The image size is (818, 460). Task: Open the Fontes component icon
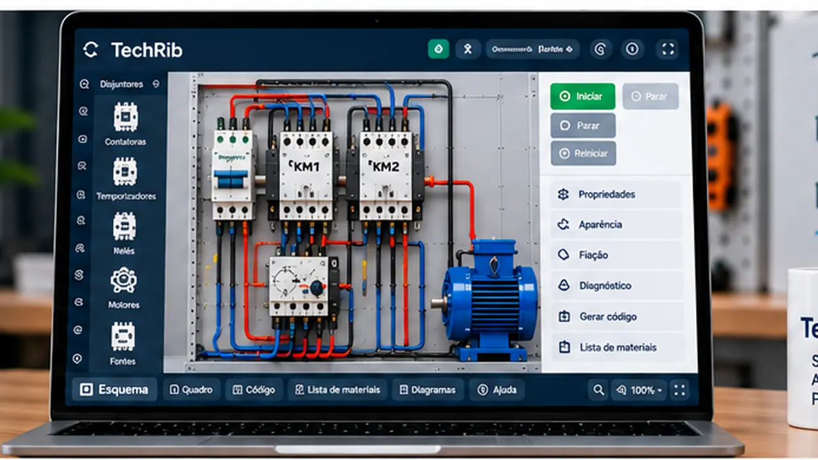(x=123, y=337)
